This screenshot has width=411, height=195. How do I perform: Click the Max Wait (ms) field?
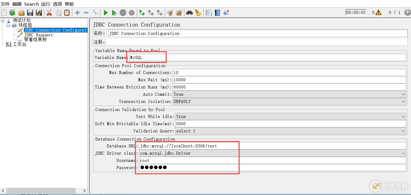point(289,80)
